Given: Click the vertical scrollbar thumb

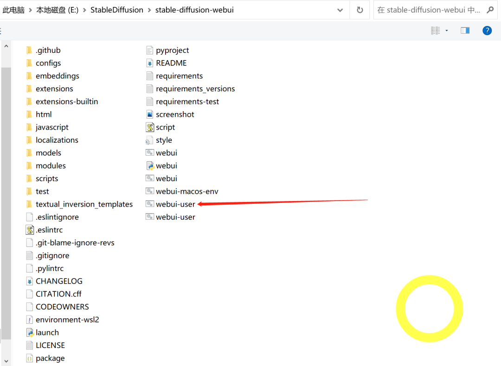Looking at the screenshot, I should click(x=6, y=203).
